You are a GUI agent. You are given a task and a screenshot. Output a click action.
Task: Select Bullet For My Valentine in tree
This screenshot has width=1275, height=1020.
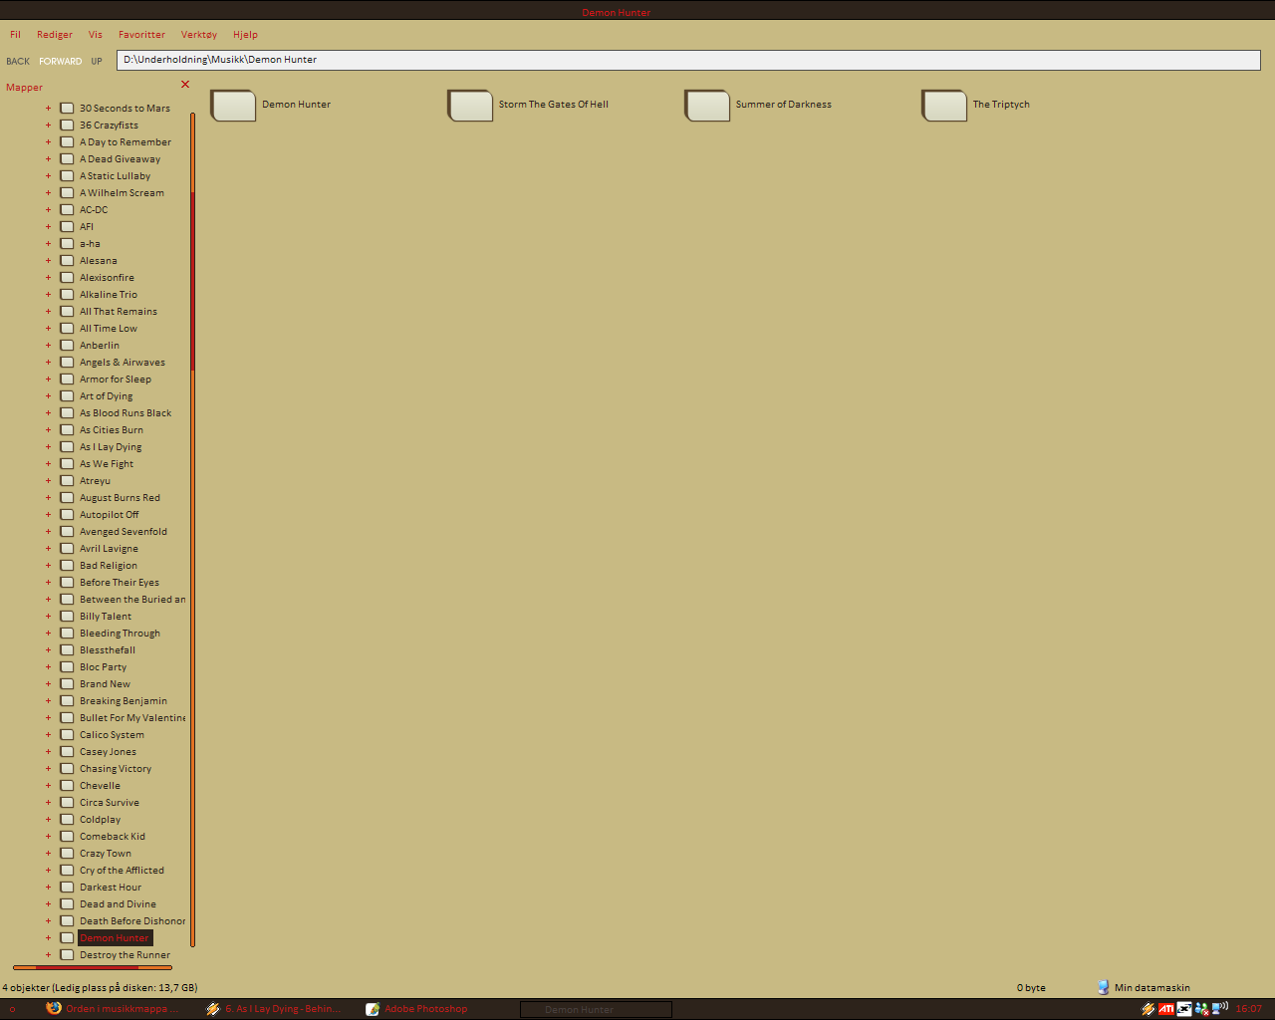(x=132, y=717)
